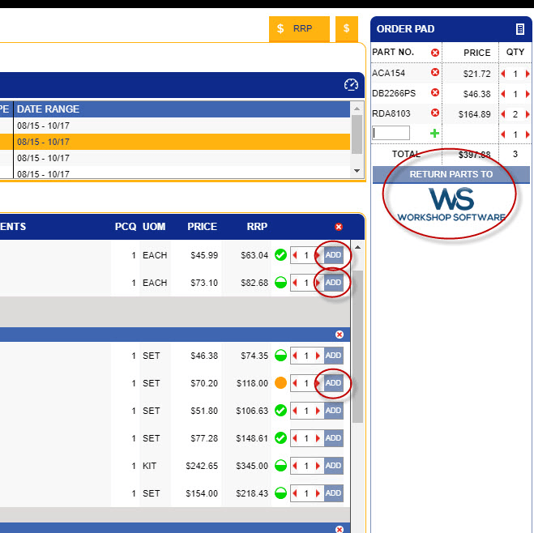Remove RDA8103 from order pad
This screenshot has height=533, width=534.
(435, 113)
